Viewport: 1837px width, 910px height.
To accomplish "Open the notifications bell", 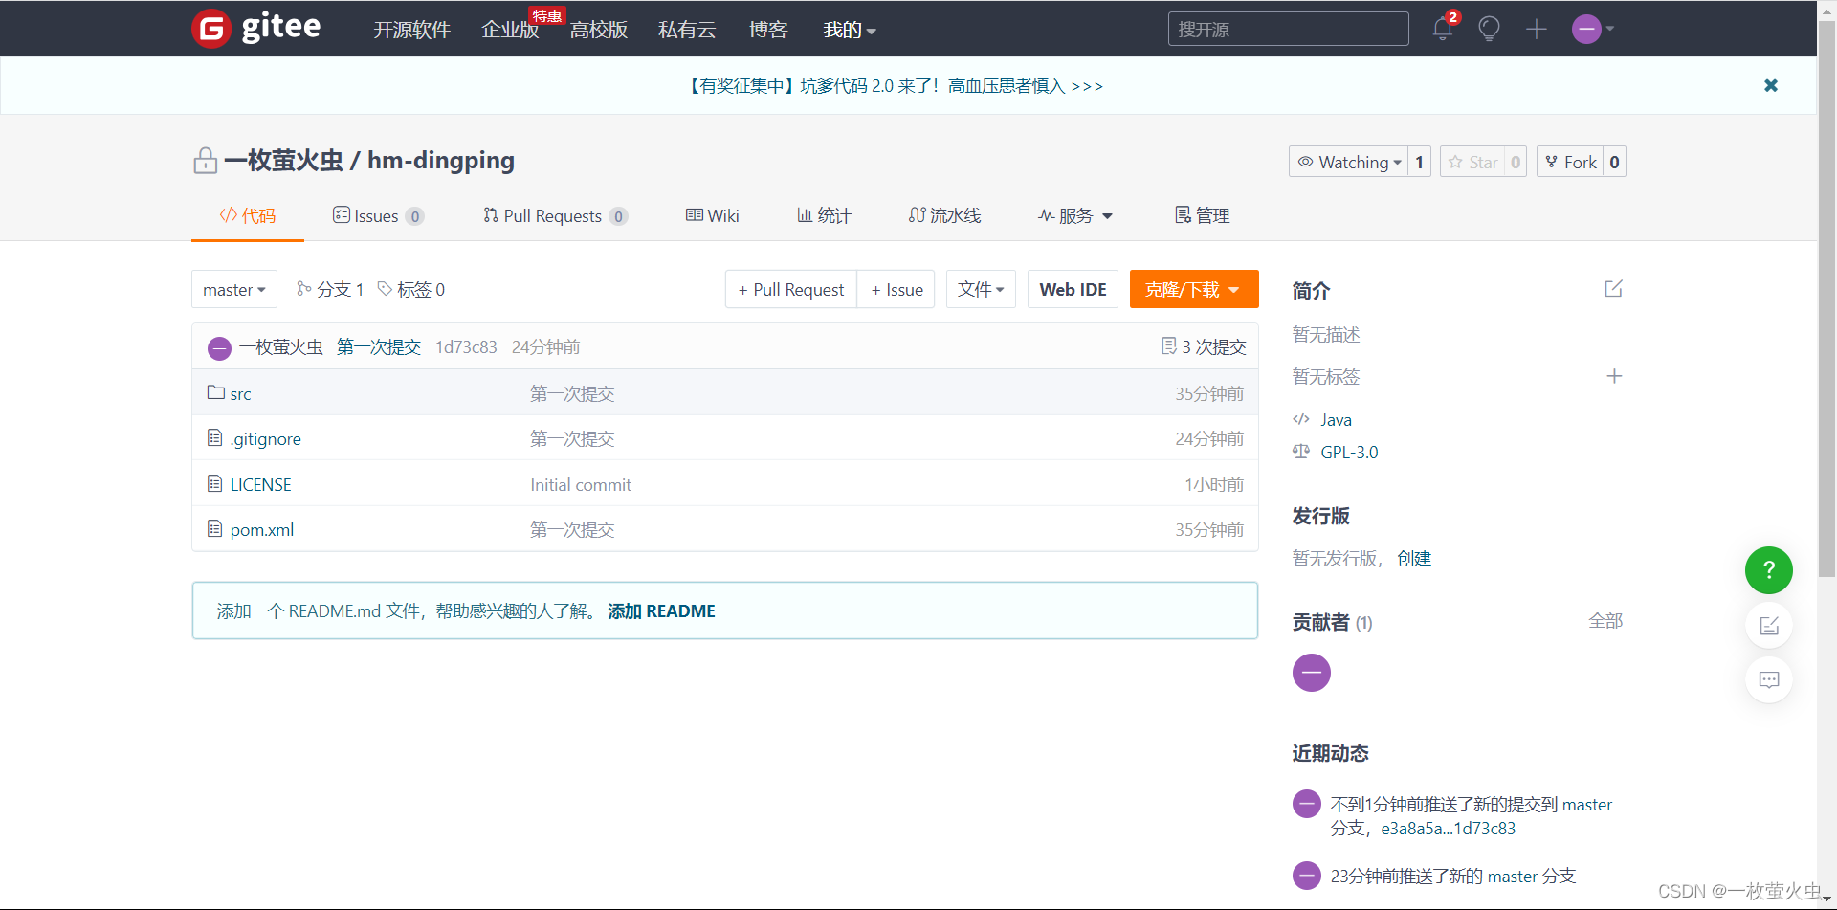I will point(1443,29).
